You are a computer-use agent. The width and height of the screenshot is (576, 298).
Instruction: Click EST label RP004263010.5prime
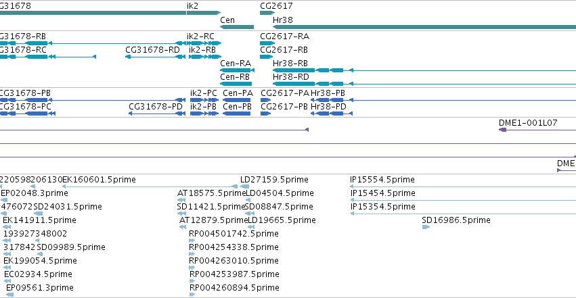234,261
